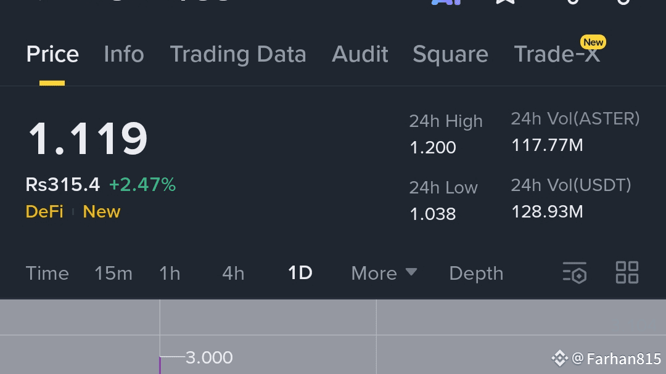This screenshot has width=666, height=374.
Task: Open the Trading Data tab
Action: (x=238, y=54)
